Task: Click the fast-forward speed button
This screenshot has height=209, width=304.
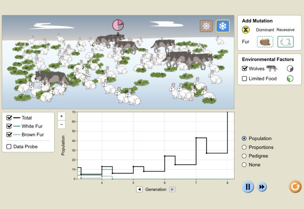Action: coord(262,186)
